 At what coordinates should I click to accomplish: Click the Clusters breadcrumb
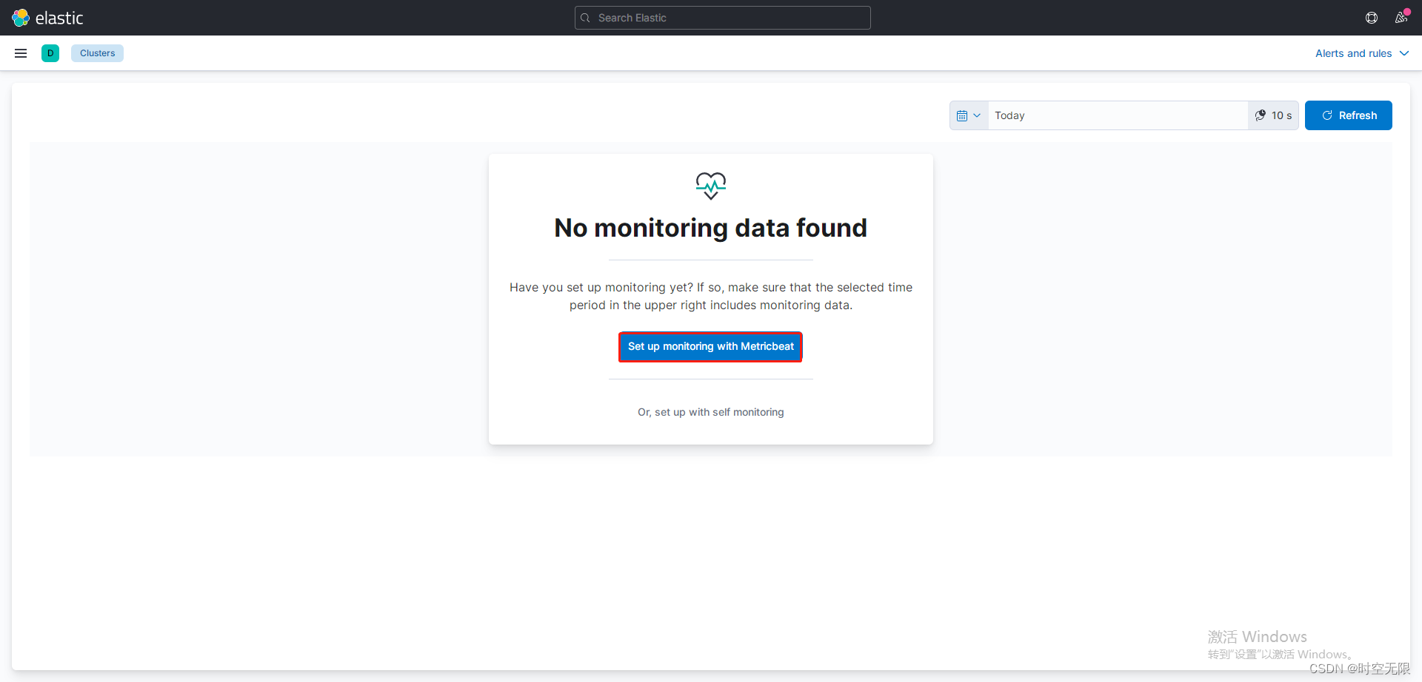pos(97,53)
